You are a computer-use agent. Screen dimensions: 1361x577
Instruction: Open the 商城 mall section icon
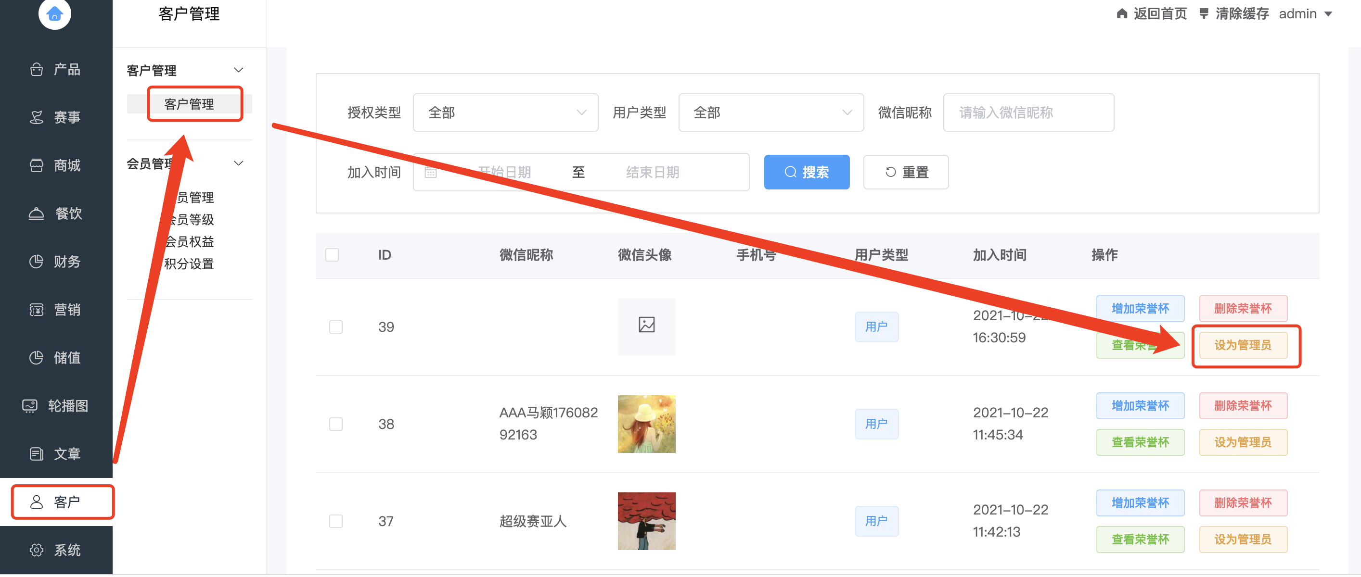click(x=37, y=165)
